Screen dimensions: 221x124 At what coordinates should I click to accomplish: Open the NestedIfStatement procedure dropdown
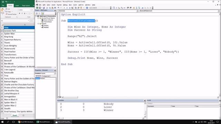[219, 11]
